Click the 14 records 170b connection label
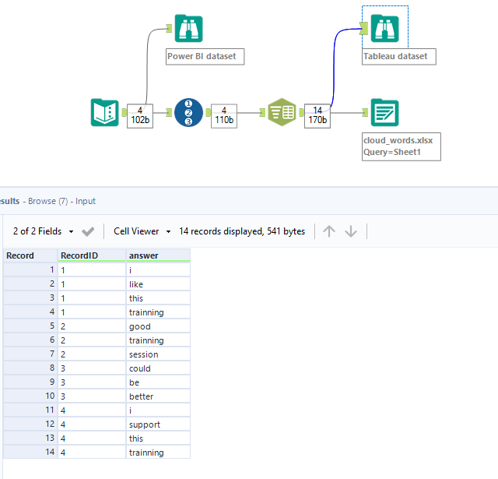Image resolution: width=498 pixels, height=479 pixels. click(318, 115)
